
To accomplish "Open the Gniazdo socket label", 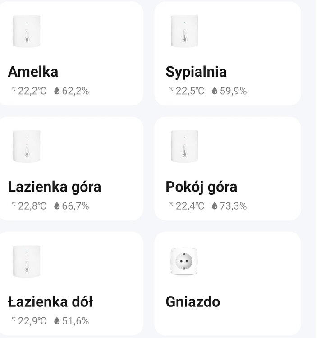I will click(x=192, y=302).
